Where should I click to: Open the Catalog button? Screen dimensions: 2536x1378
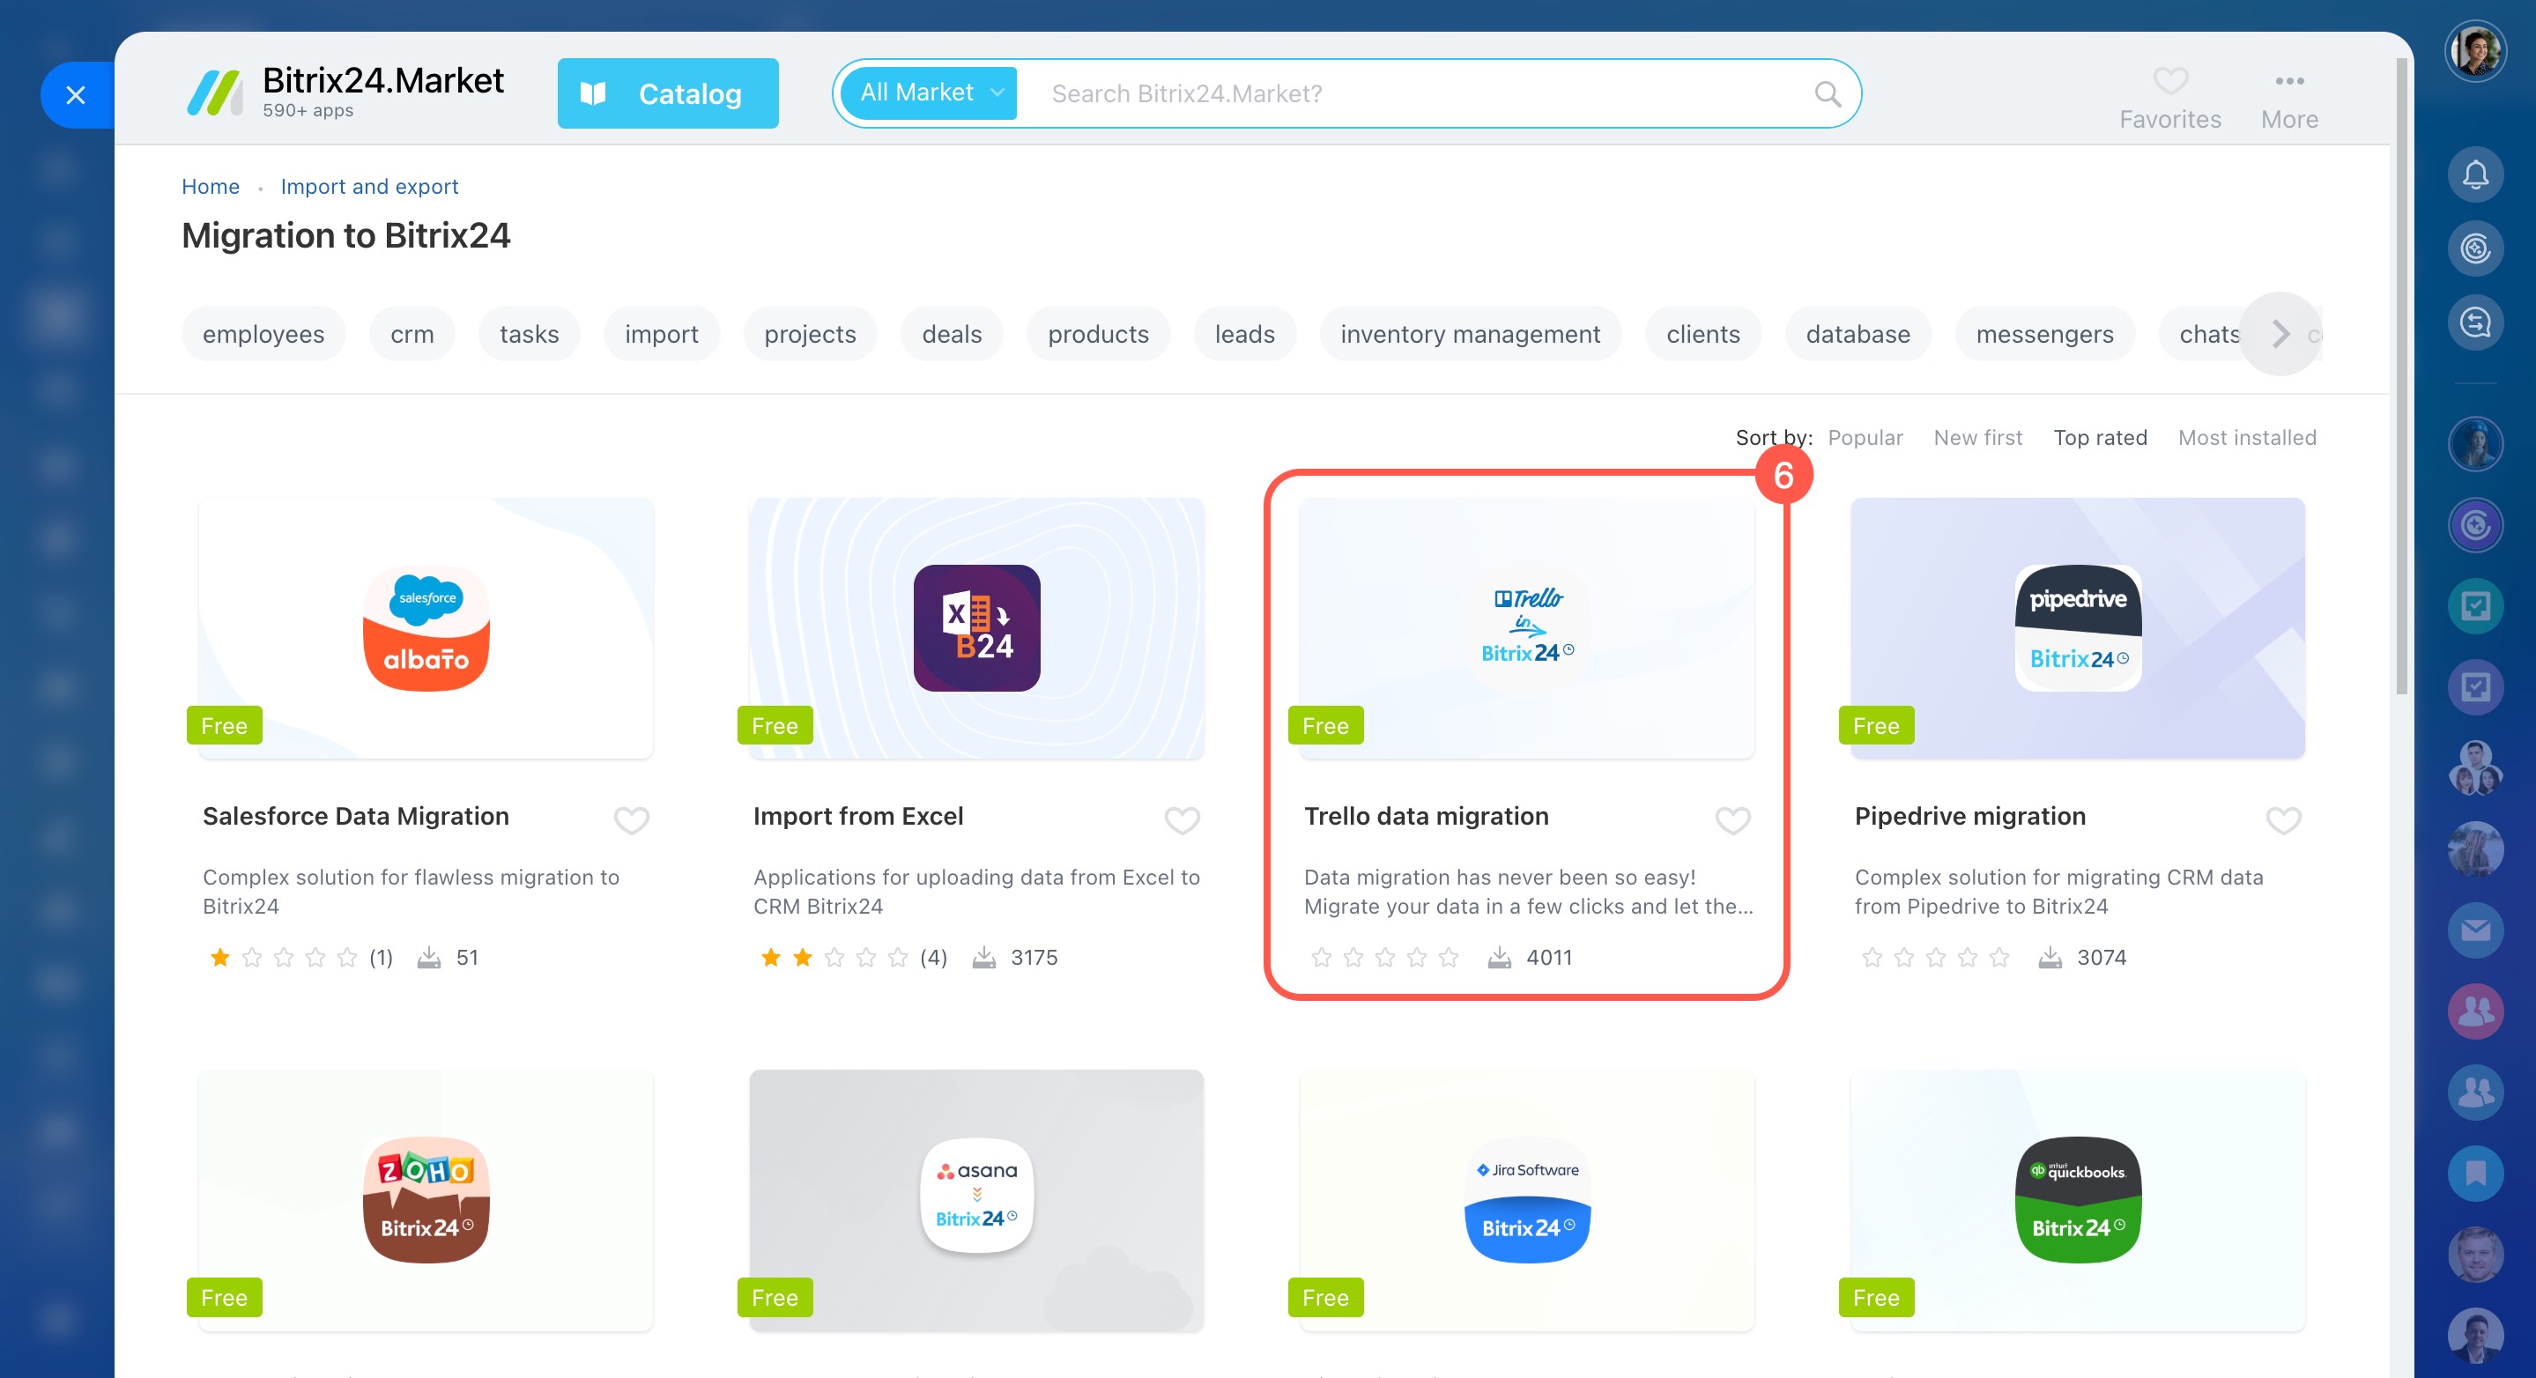tap(667, 93)
